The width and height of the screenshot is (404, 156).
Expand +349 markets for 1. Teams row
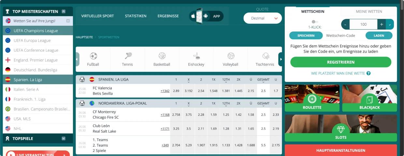pyautogui.click(x=165, y=145)
